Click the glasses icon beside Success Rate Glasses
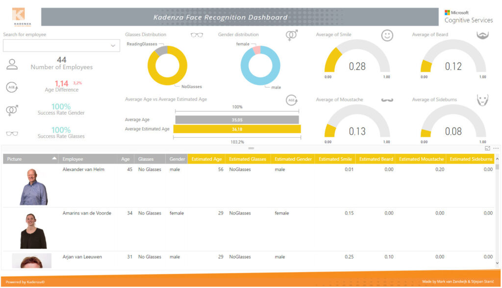502x288 pixels. tap(12, 133)
